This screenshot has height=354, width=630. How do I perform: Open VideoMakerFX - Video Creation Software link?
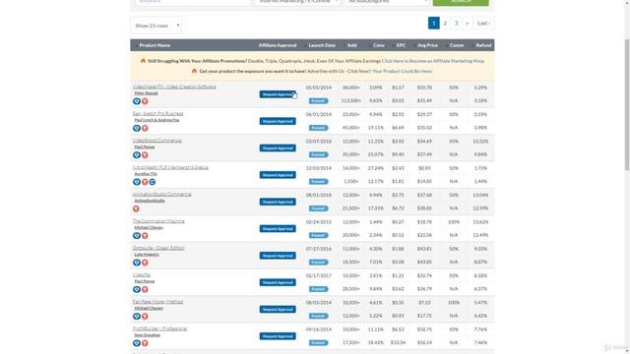[x=174, y=87]
